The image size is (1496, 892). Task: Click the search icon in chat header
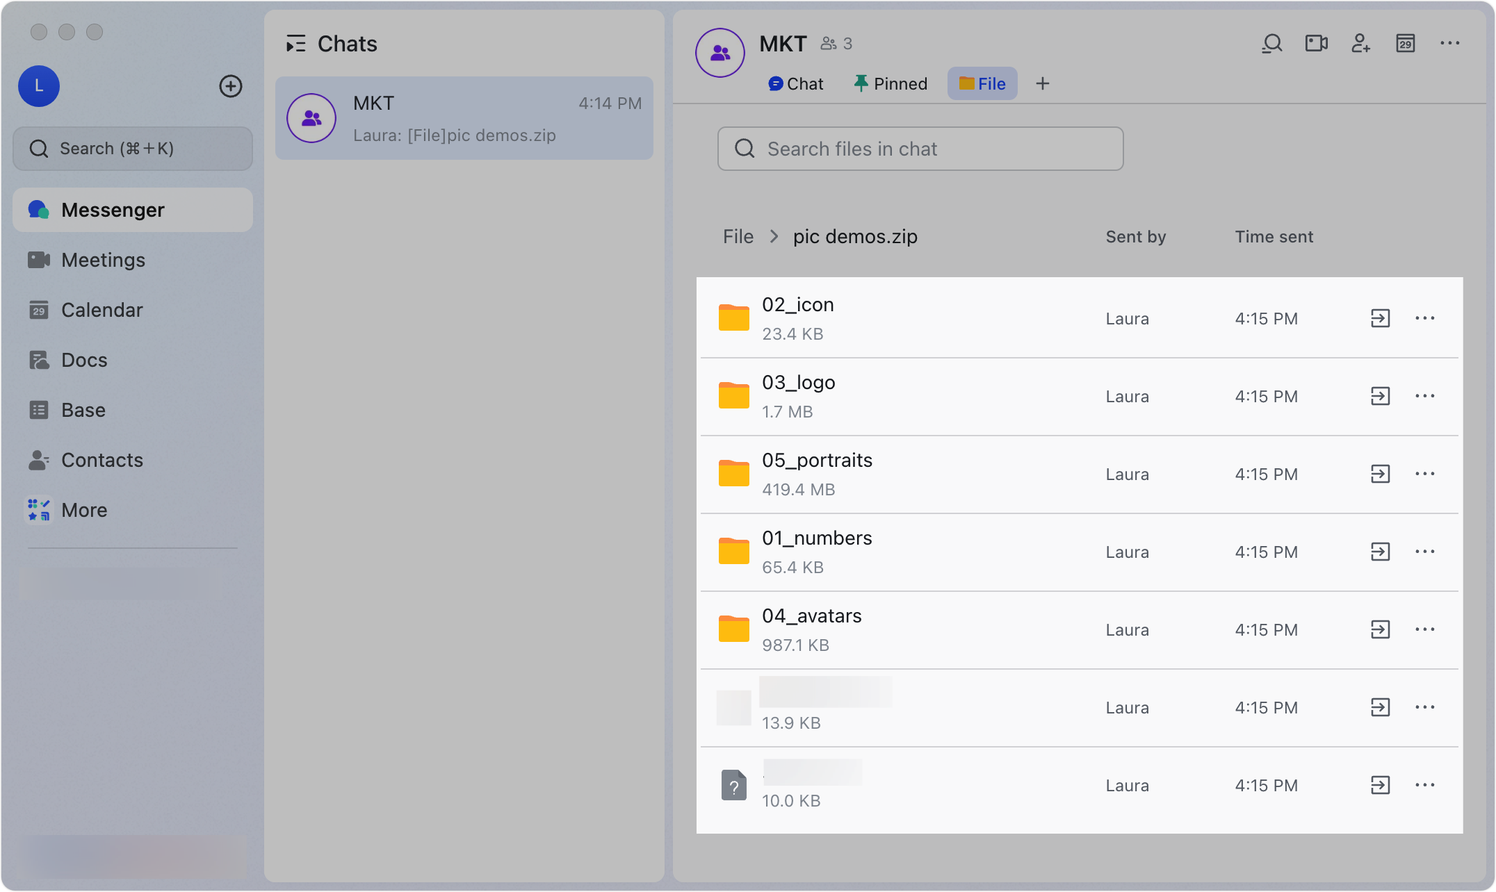(x=1271, y=43)
